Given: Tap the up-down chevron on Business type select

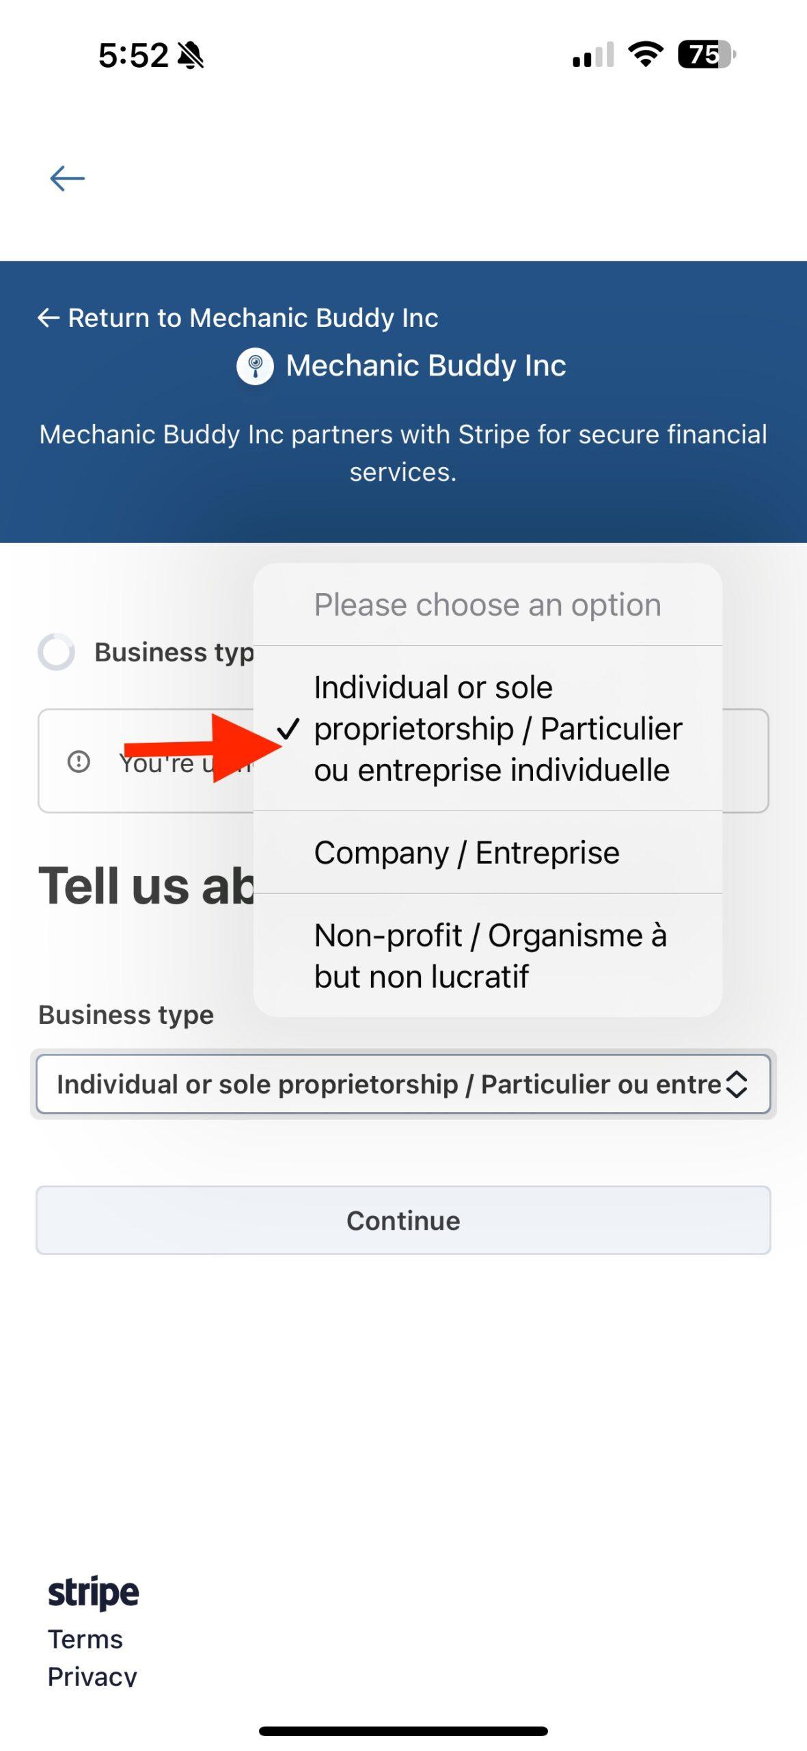Looking at the screenshot, I should click(736, 1084).
